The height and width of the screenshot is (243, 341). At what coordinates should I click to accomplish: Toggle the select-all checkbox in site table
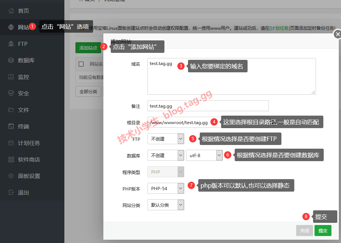[x=81, y=64]
